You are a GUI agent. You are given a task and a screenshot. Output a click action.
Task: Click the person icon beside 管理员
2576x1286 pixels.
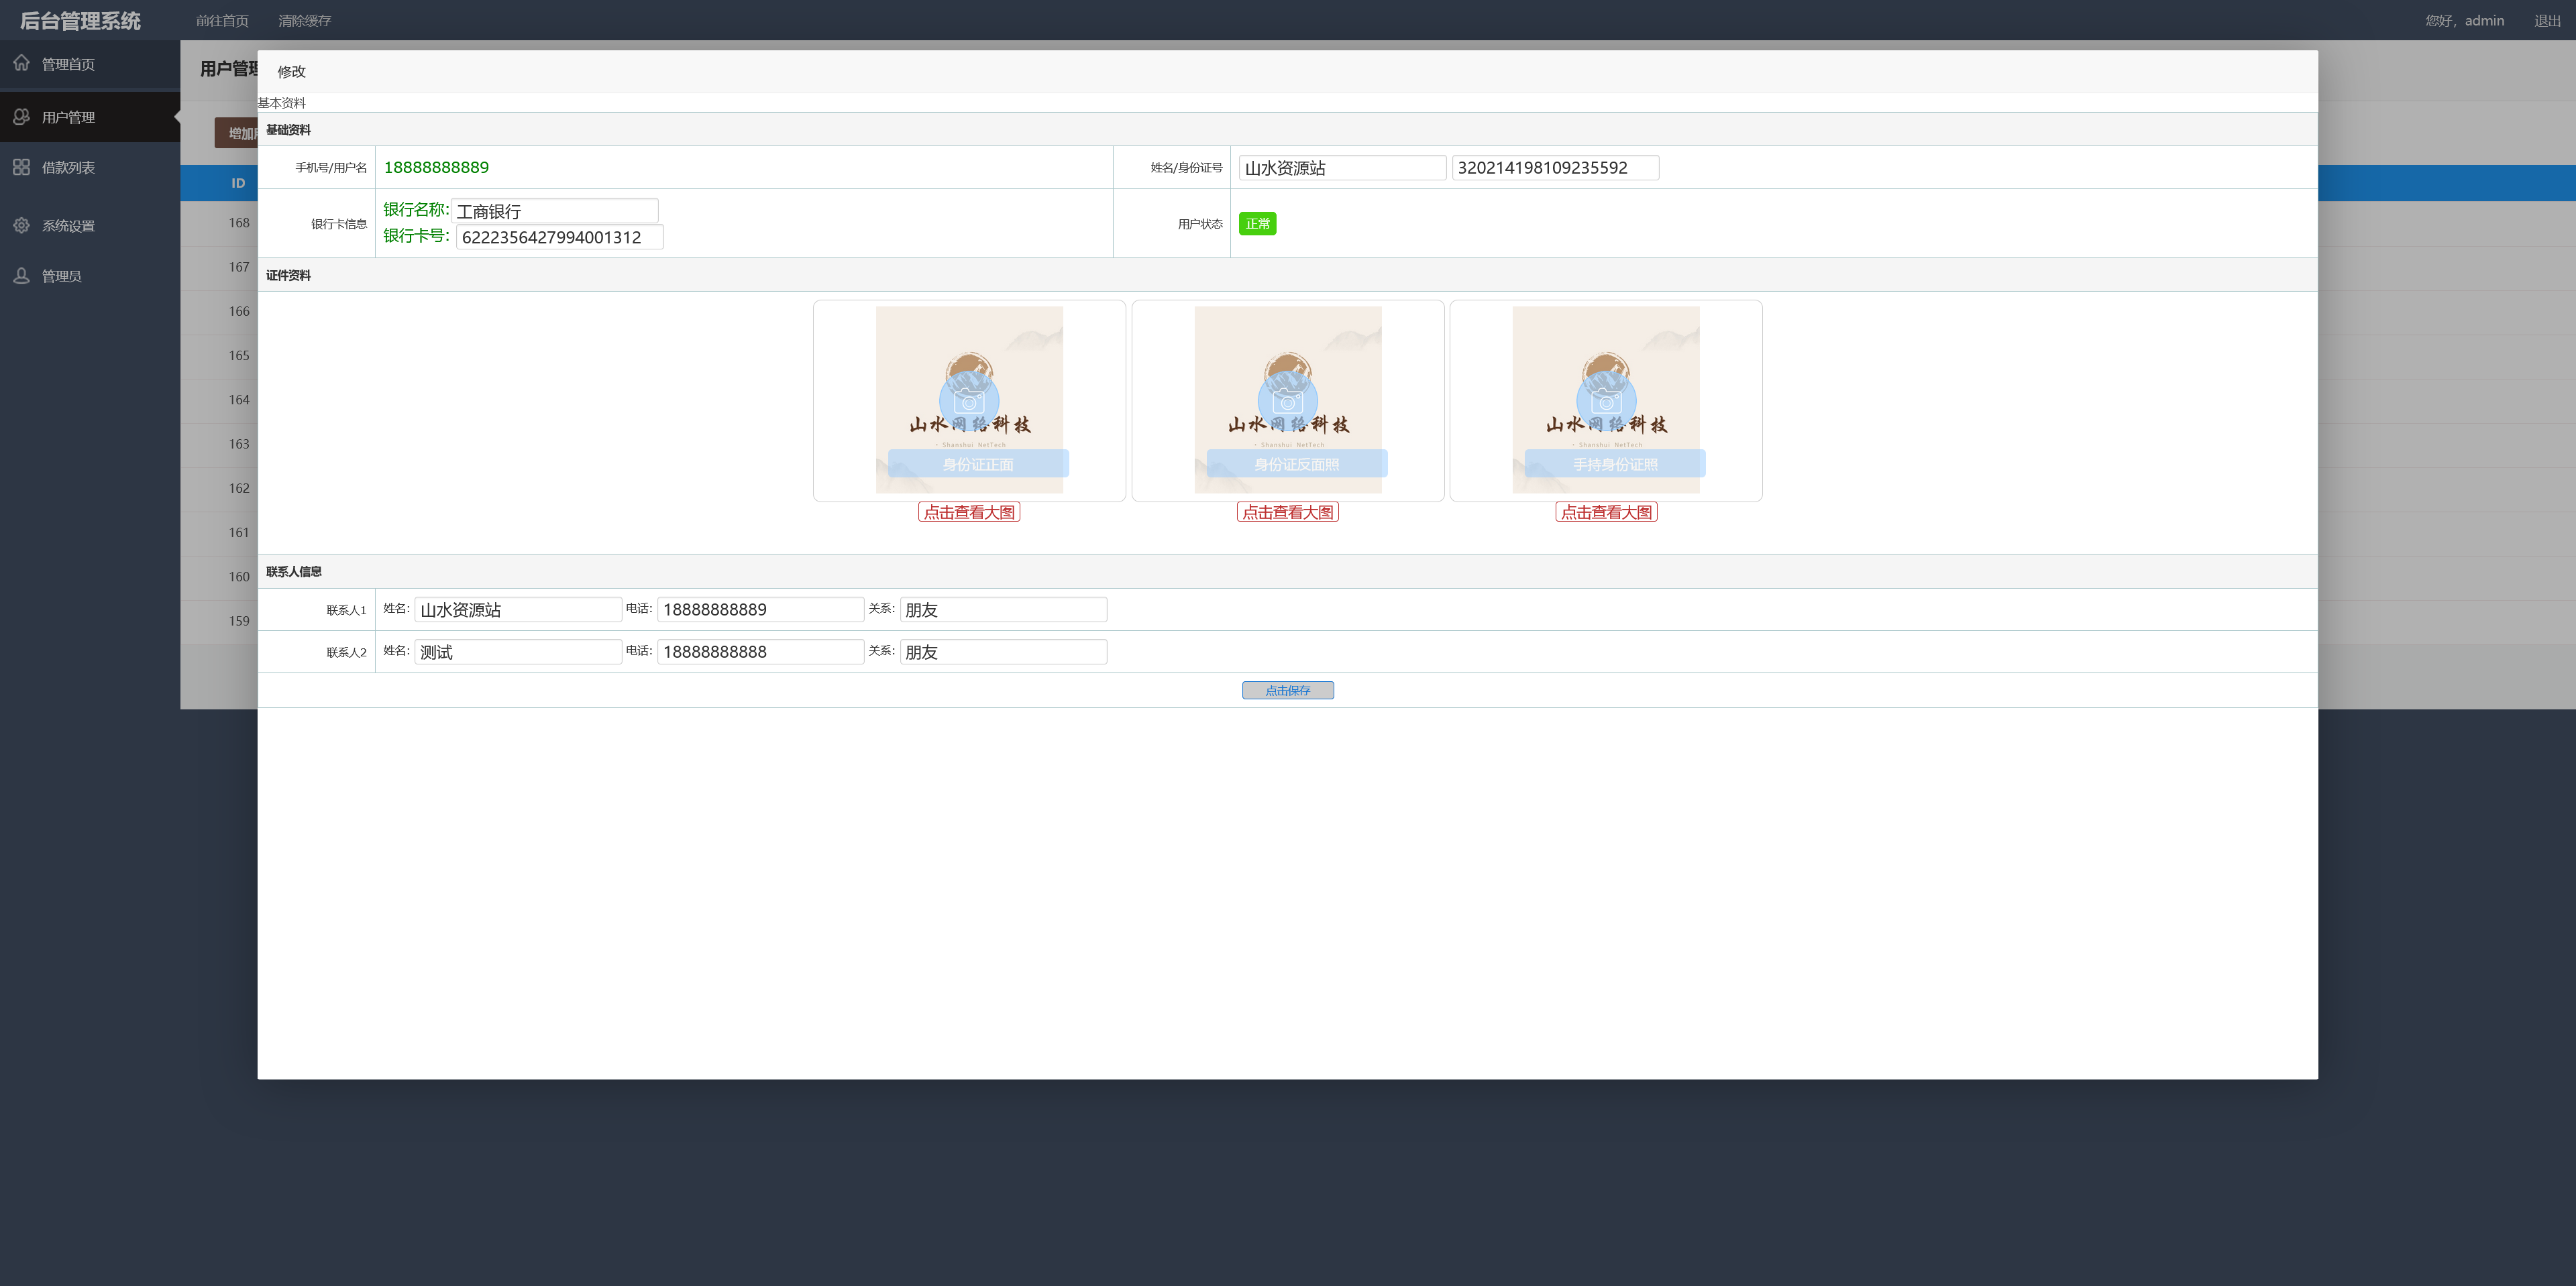coord(21,275)
